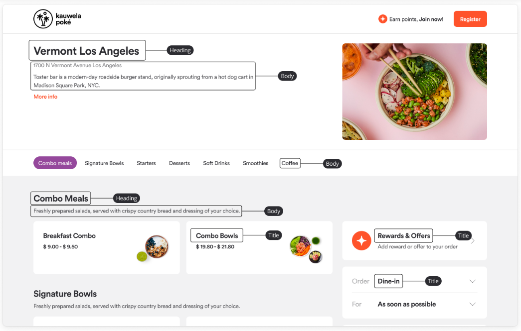The image size is (521, 331).
Task: Select the Soft Drinks tab
Action: pyautogui.click(x=216, y=163)
